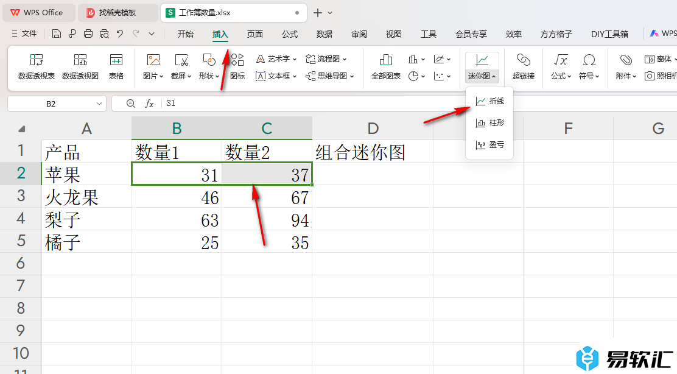
Task: Insert a 公式 equation
Action: (561, 67)
